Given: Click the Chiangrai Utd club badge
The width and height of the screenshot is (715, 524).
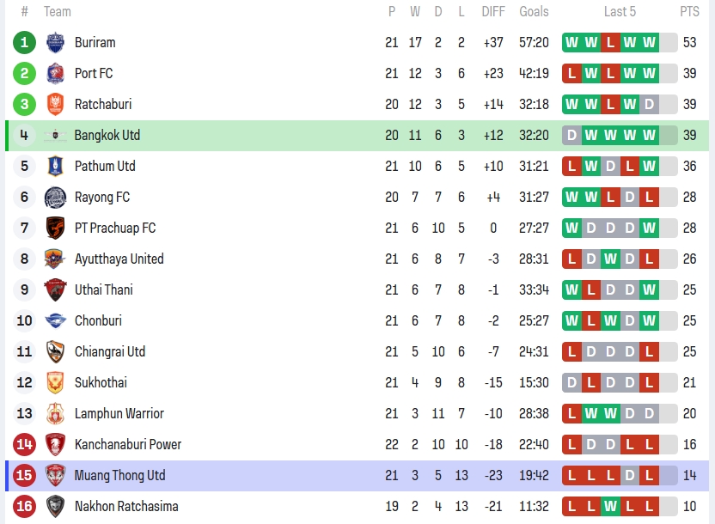Looking at the screenshot, I should tap(55, 351).
